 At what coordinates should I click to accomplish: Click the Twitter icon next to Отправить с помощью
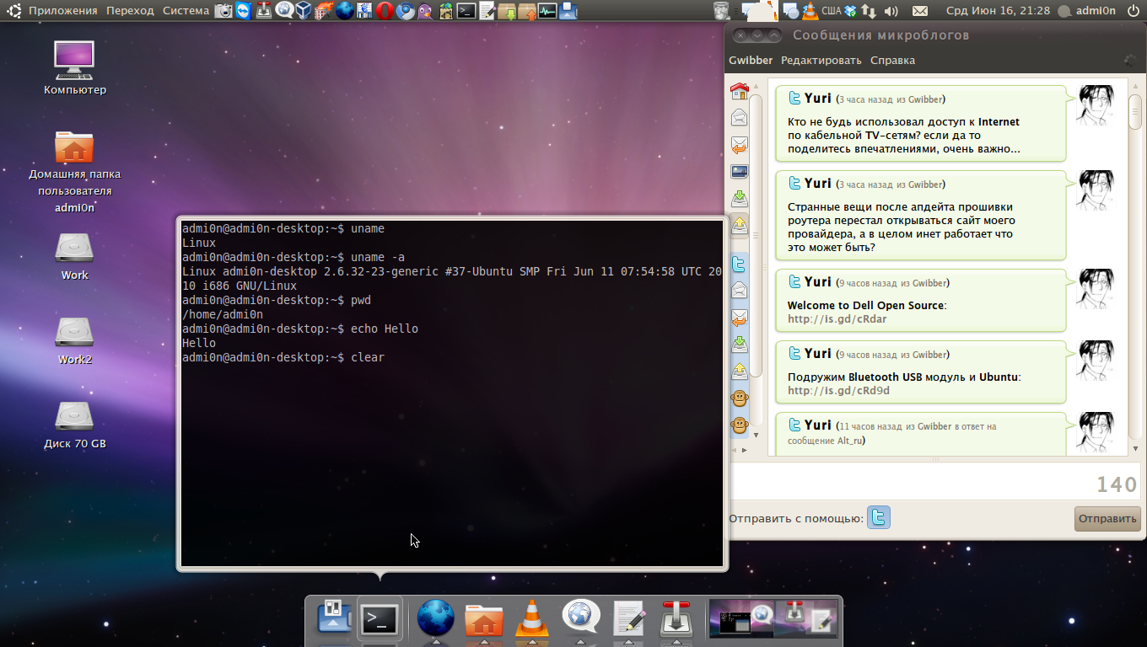(878, 517)
